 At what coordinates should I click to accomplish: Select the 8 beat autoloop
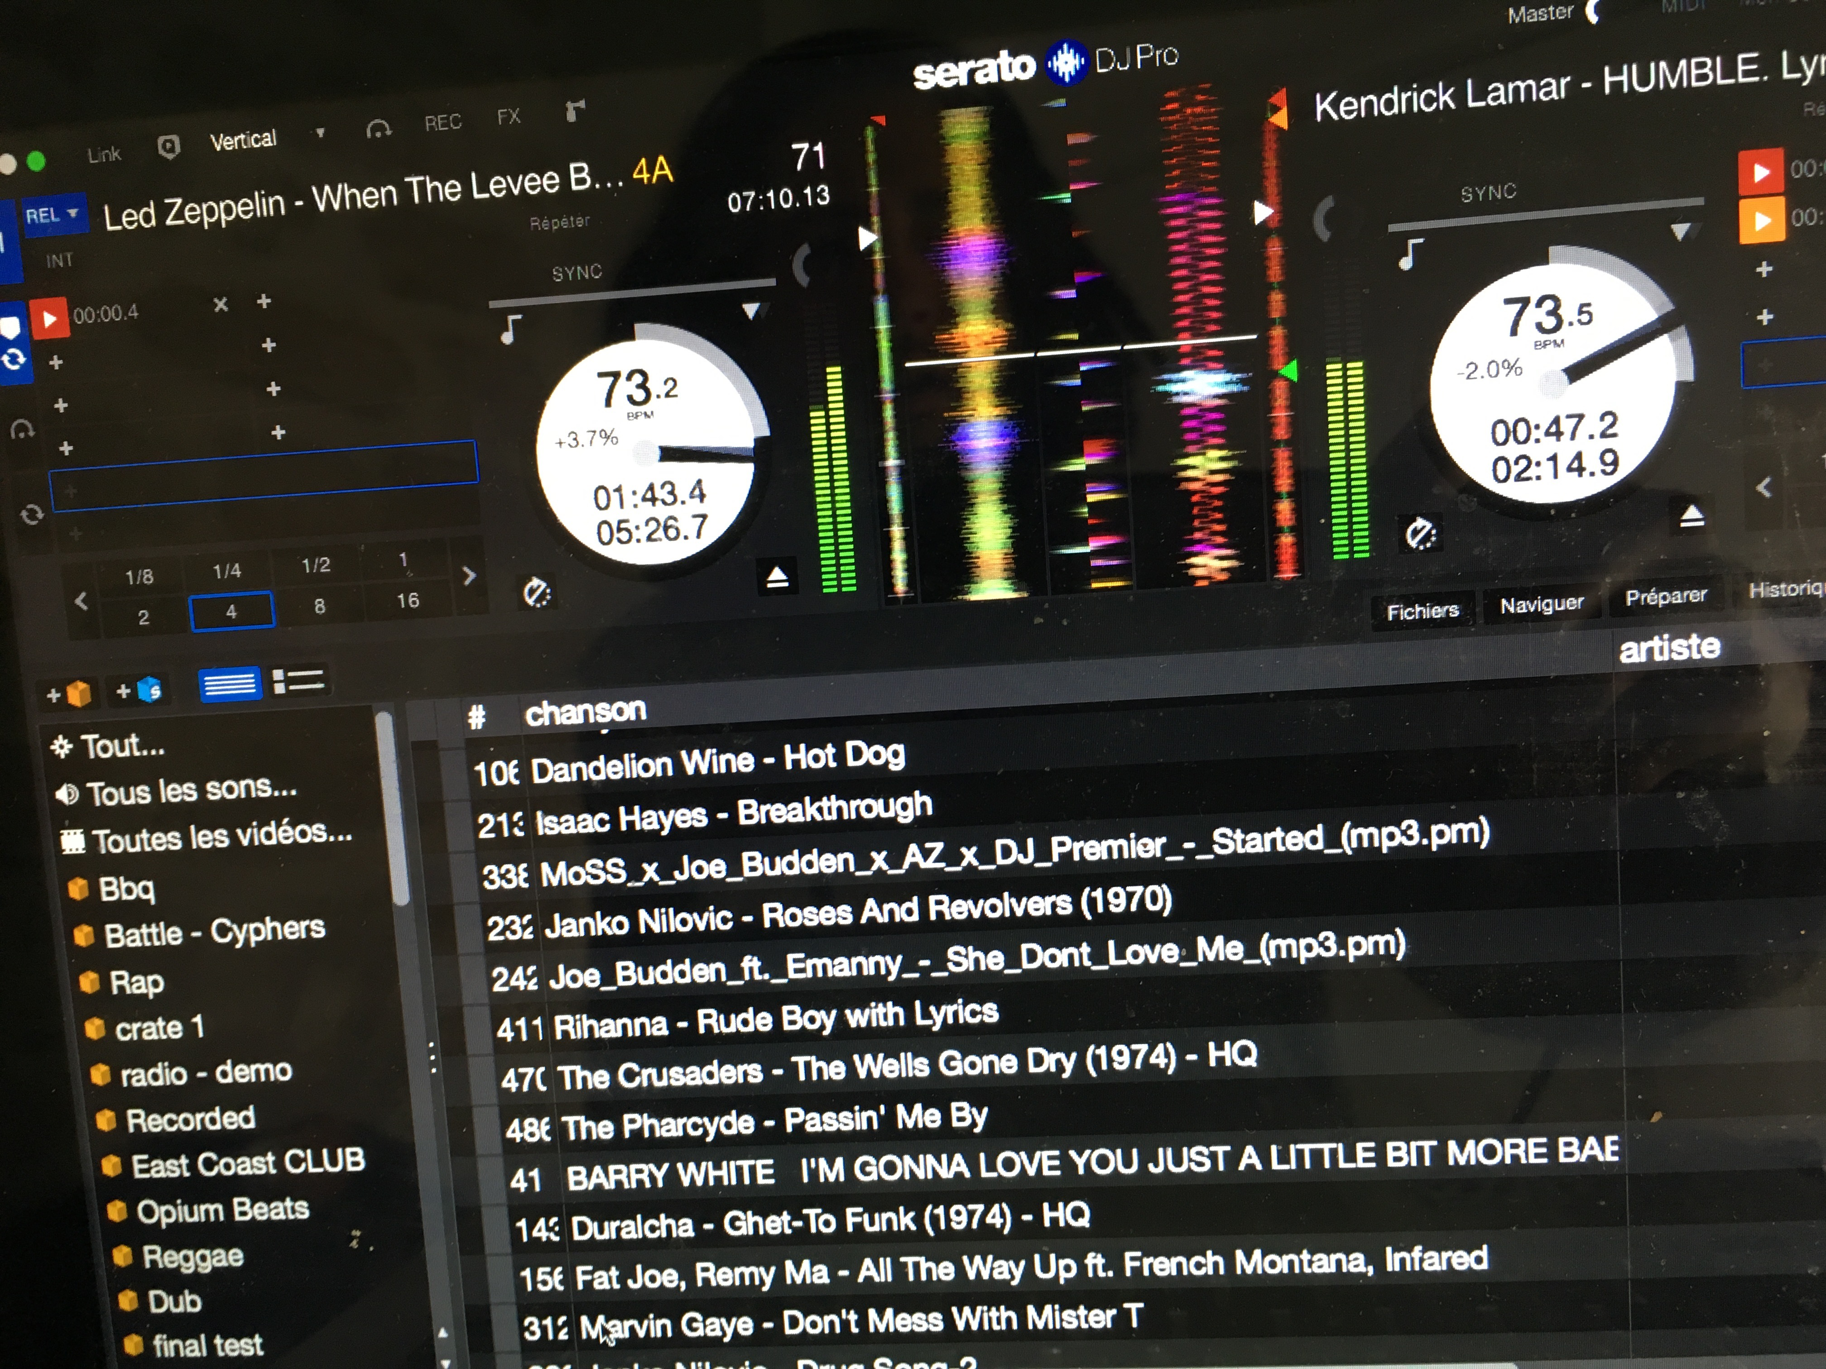[x=319, y=606]
